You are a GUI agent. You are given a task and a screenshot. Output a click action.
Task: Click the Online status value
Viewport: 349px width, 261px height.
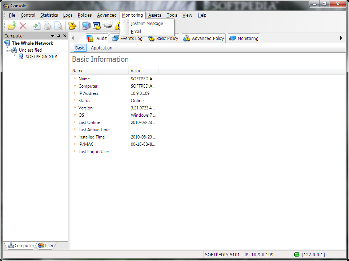point(137,101)
